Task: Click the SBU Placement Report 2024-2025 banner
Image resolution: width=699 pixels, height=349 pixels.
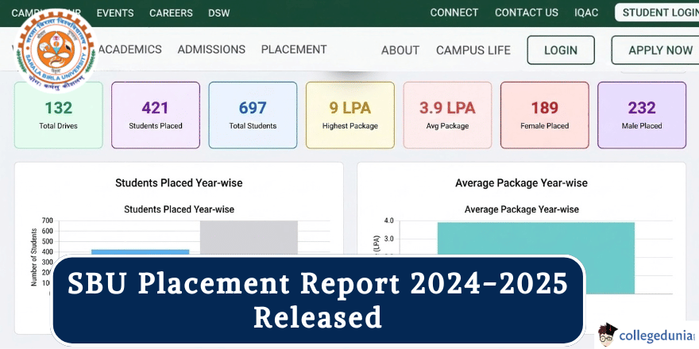Action: (x=318, y=301)
